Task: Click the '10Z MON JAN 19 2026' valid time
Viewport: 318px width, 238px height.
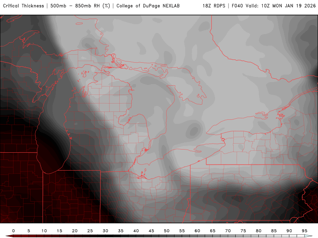Action: point(289,6)
